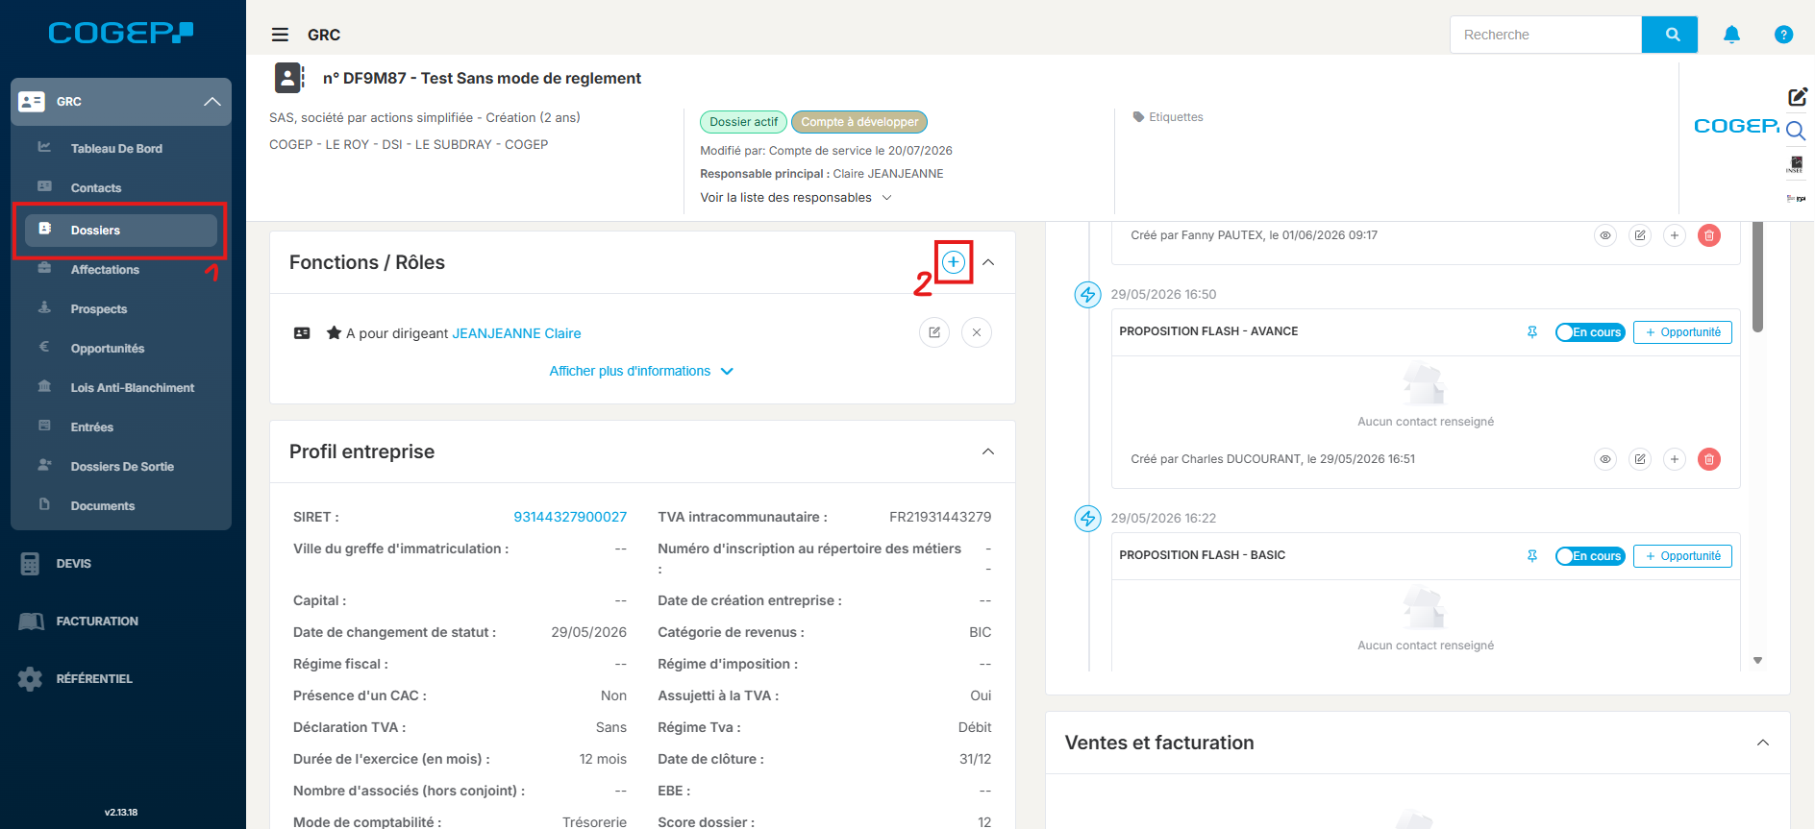
Task: Toggle En cours switch on PROPOSITION FLASH - BASIC
Action: [x=1590, y=556]
